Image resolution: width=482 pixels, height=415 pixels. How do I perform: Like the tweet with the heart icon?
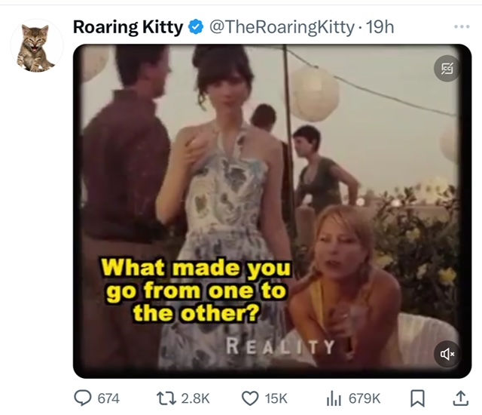coord(250,398)
